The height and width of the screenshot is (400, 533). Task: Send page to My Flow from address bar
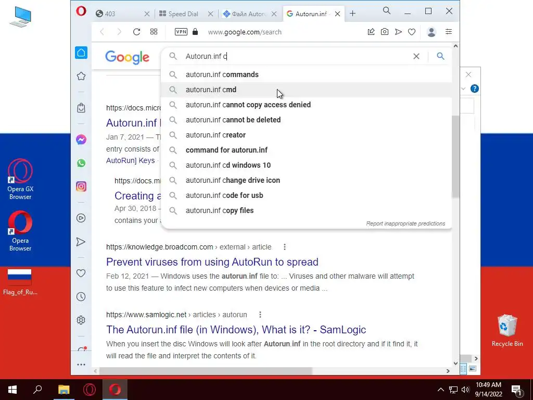coord(398,32)
